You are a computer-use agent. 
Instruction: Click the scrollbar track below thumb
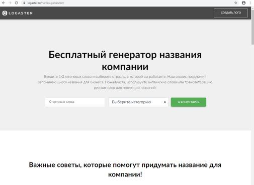252,114
